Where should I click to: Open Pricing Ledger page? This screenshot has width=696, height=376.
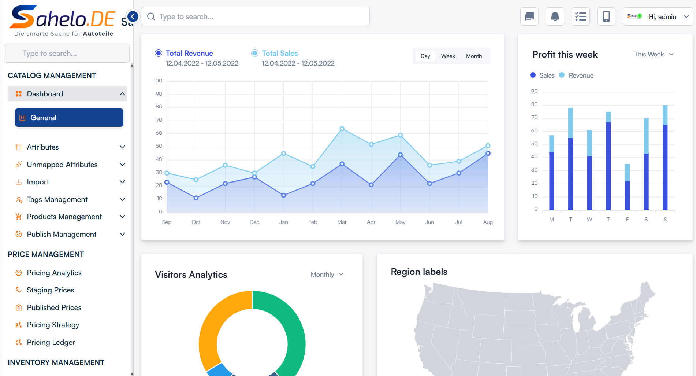[51, 342]
